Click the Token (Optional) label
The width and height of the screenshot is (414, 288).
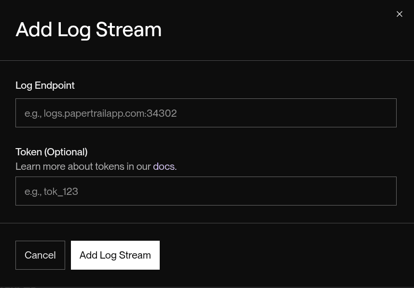tap(51, 152)
